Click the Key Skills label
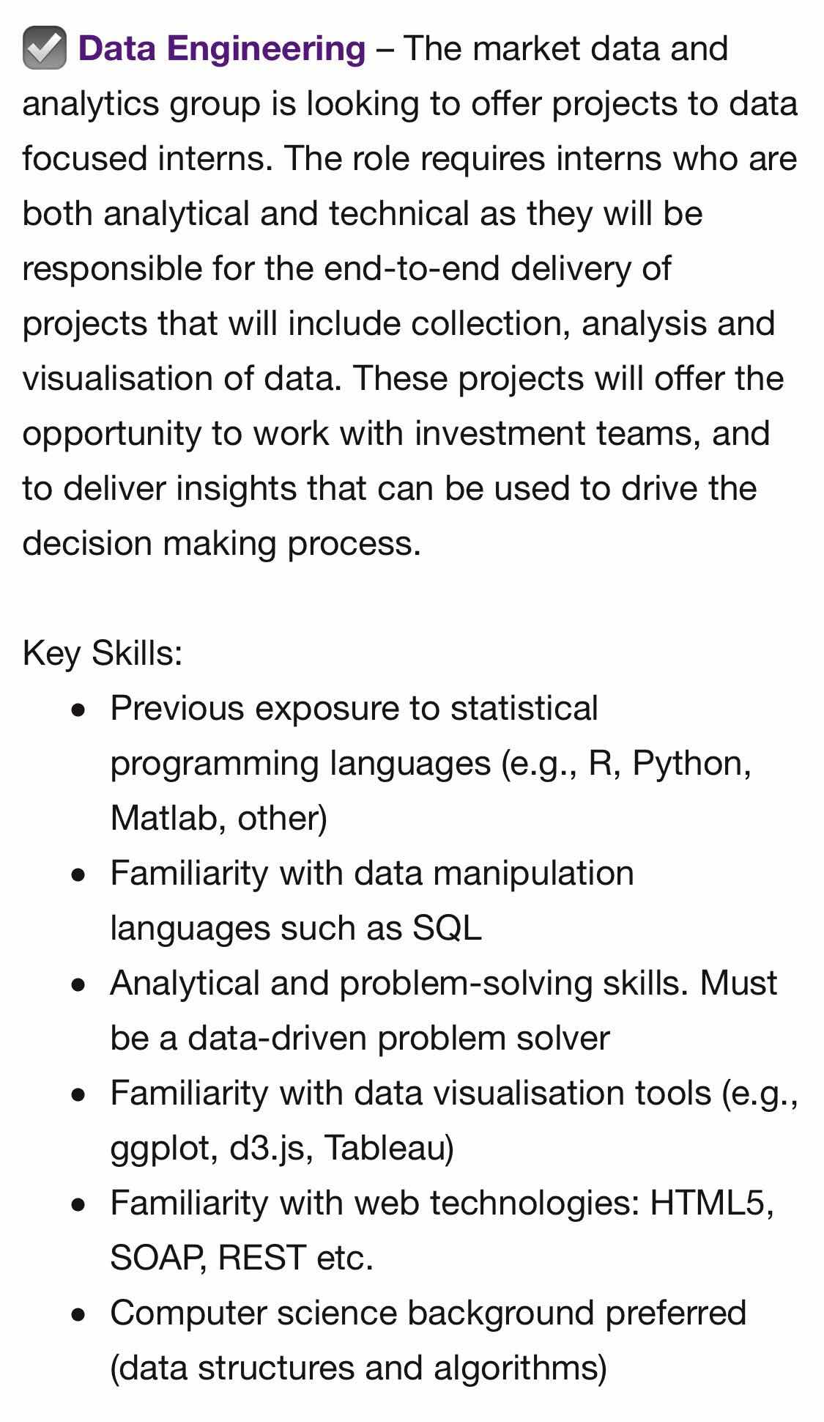This screenshot has width=824, height=1422. pyautogui.click(x=102, y=652)
